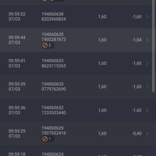The height and width of the screenshot is (156, 156).
Task: Open chevron for the 09:59:29 entry
Action: (147, 133)
